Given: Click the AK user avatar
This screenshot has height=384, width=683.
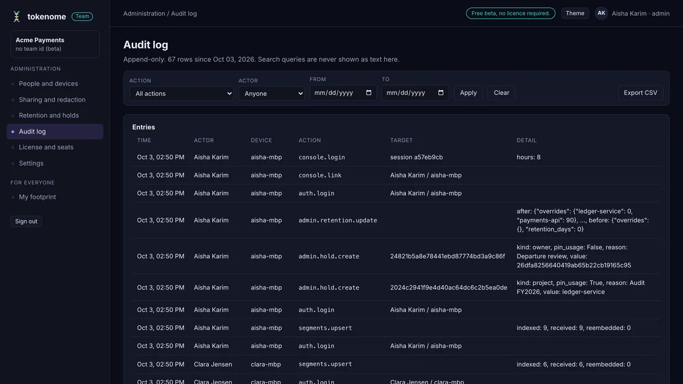Looking at the screenshot, I should [x=601, y=13].
